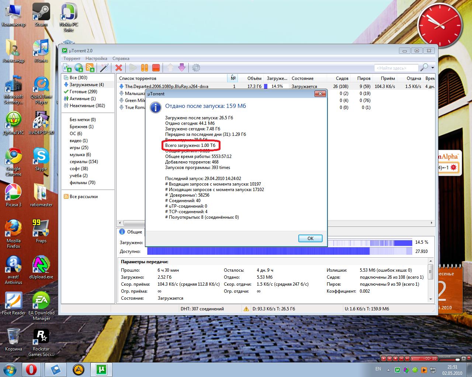Open the Корзина recycle bin icon
472x377 pixels.
tap(13, 339)
